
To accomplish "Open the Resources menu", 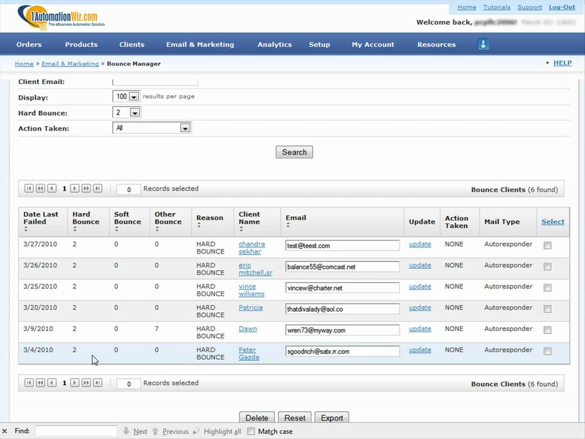I will coord(436,45).
